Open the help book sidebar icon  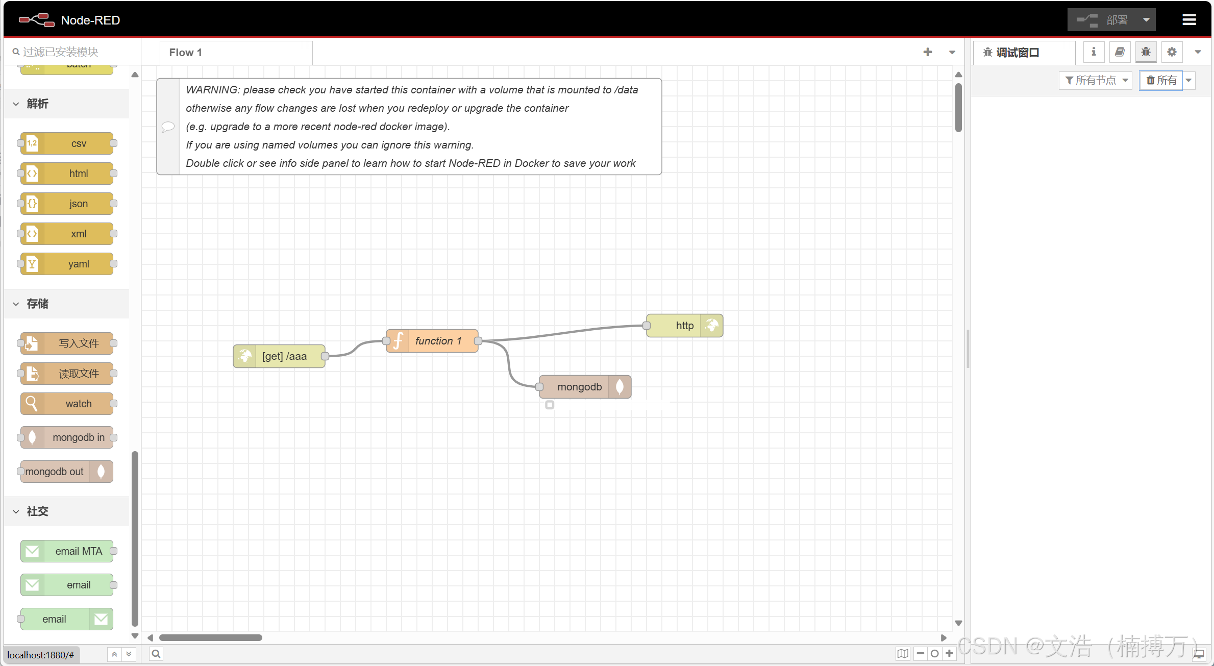click(1120, 52)
